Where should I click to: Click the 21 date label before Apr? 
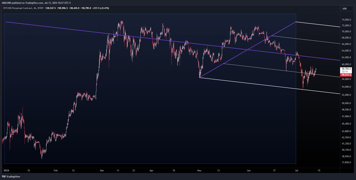point(134,171)
